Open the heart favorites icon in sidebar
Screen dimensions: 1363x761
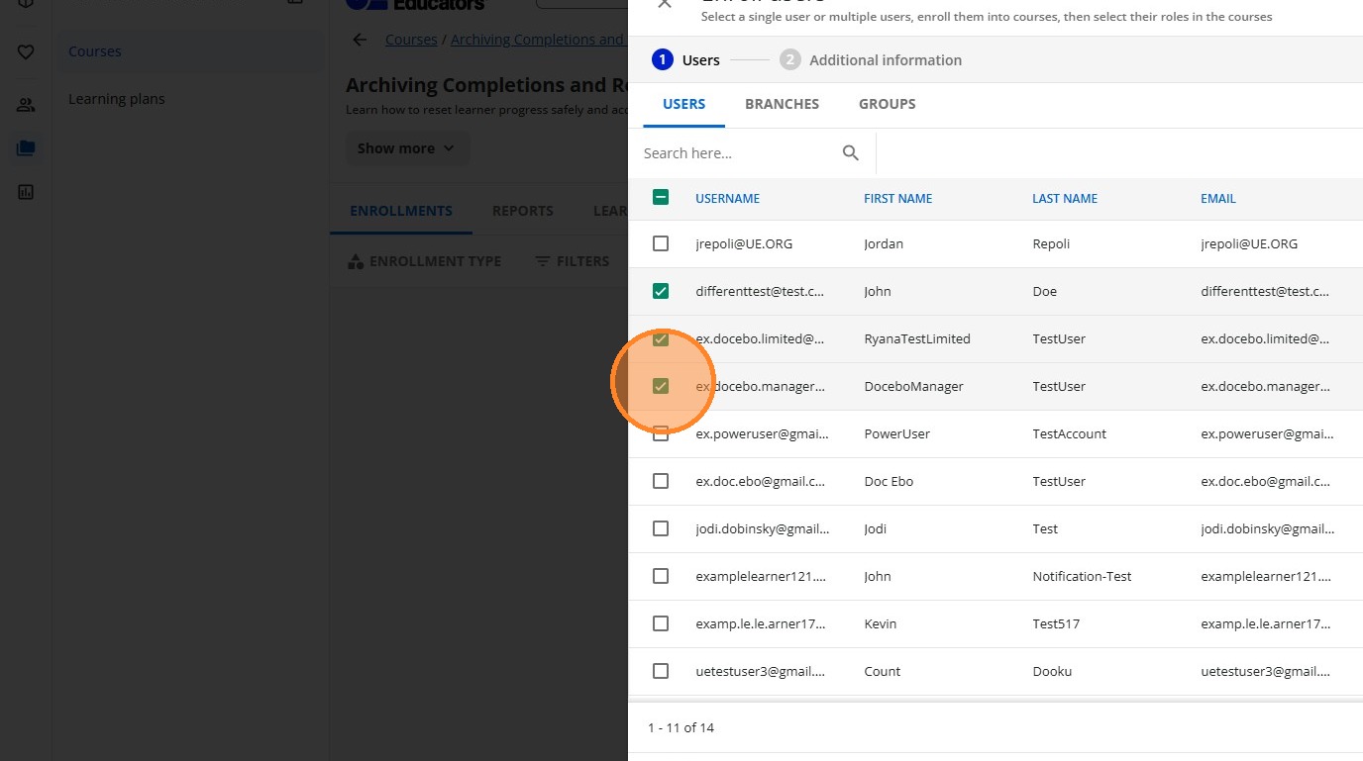tap(26, 52)
